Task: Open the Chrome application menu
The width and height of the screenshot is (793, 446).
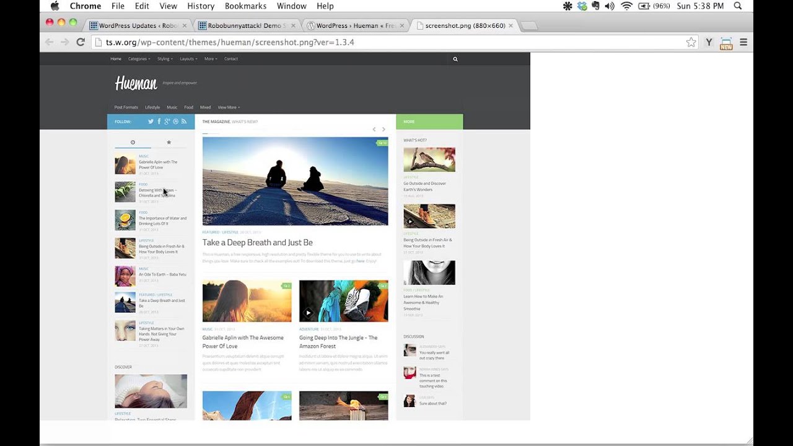Action: 85,6
